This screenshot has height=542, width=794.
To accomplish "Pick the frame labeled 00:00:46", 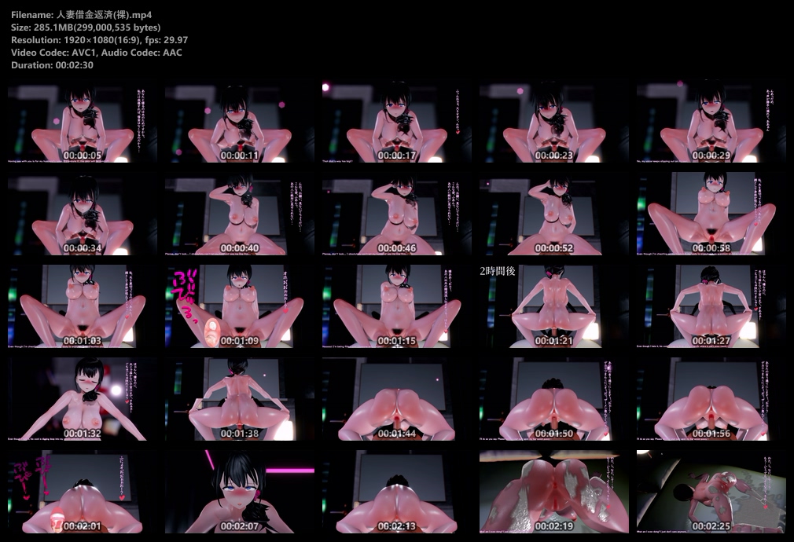I will click(397, 214).
